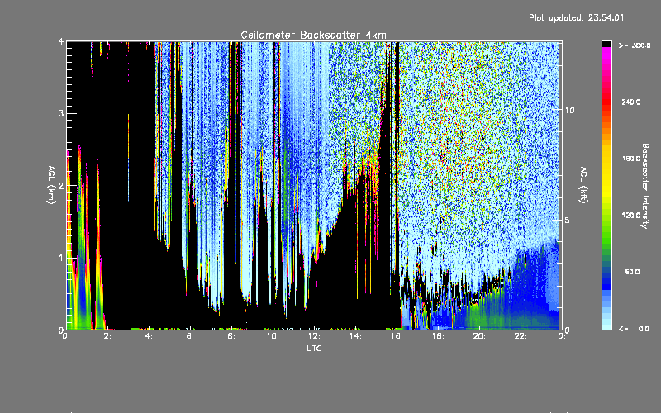Click the '240.0' colorbar value
This screenshot has width=661, height=413.
tap(631, 102)
